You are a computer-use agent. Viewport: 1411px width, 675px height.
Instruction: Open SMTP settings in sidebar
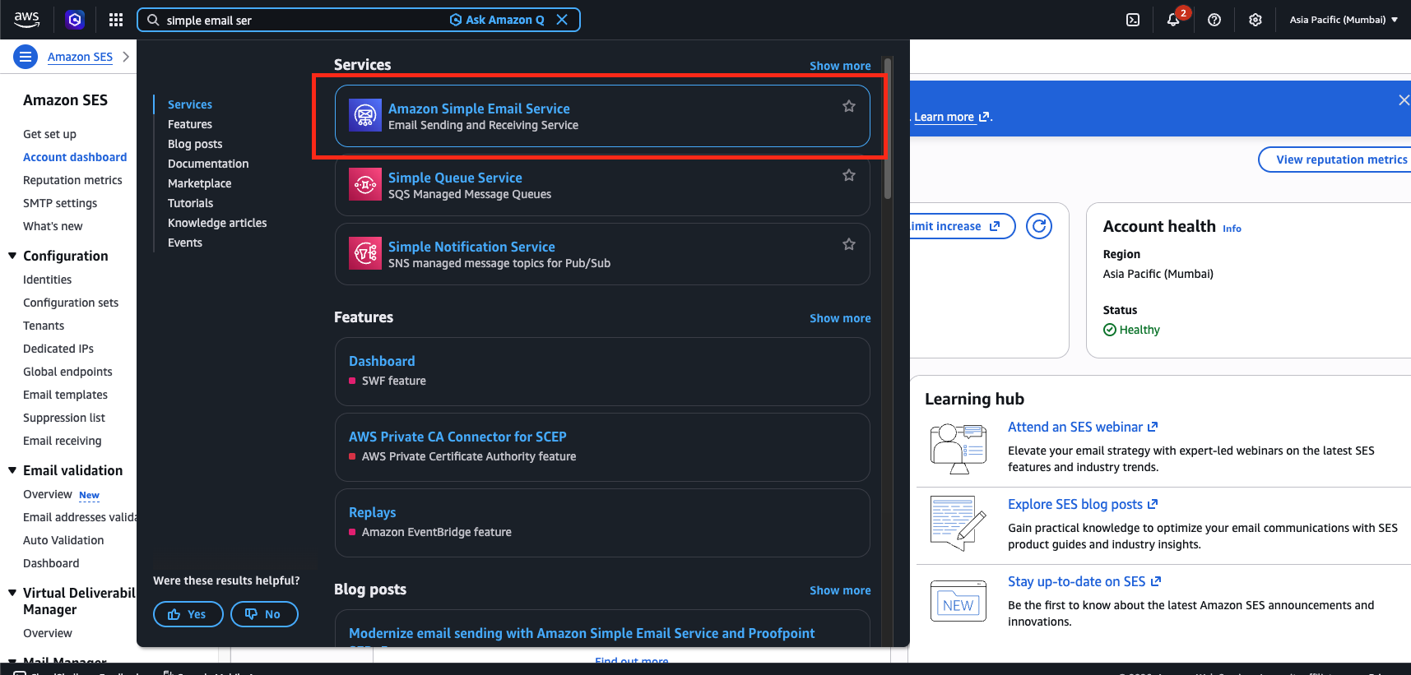(x=60, y=203)
